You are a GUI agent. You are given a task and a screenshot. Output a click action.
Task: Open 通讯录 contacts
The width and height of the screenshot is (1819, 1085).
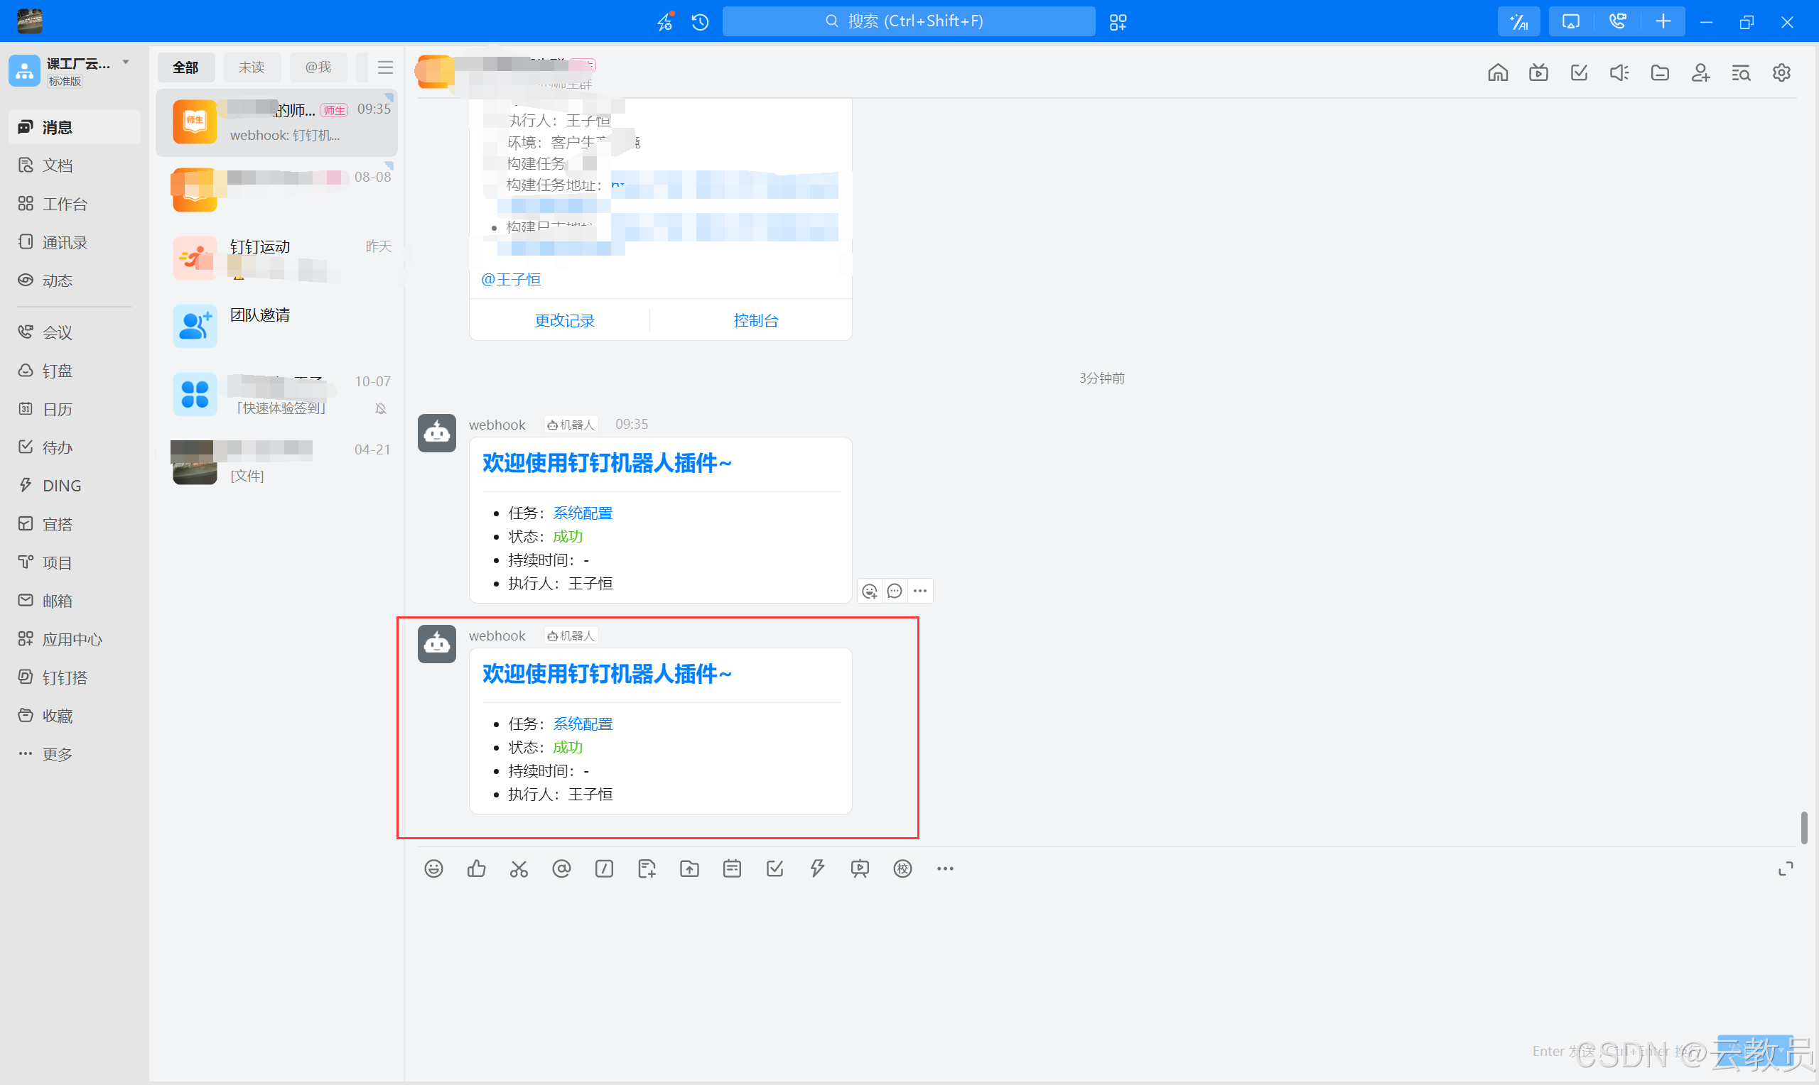pos(73,242)
